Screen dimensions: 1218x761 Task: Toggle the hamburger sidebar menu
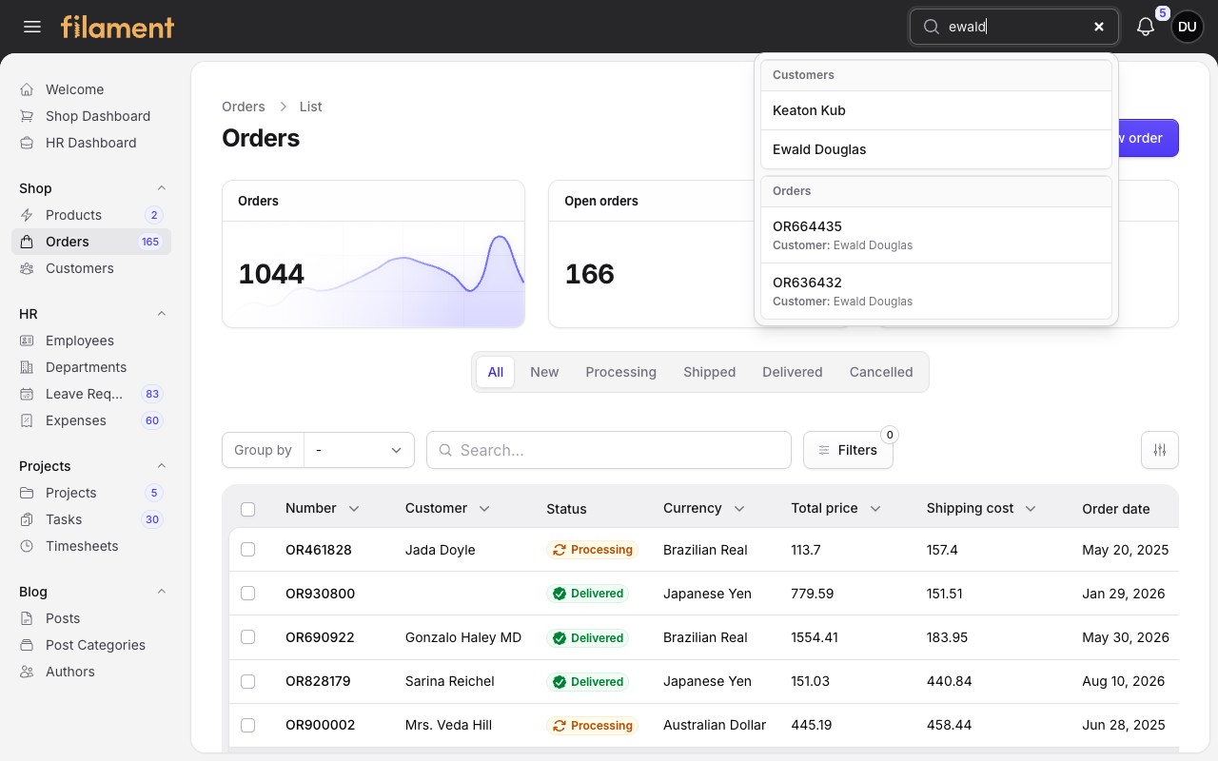32,27
